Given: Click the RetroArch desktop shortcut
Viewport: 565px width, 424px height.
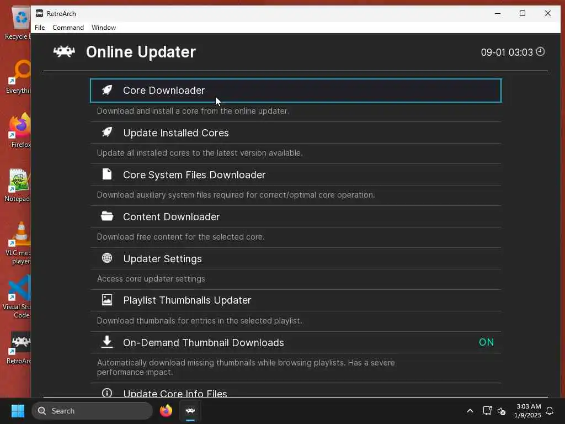Looking at the screenshot, I should [x=19, y=348].
